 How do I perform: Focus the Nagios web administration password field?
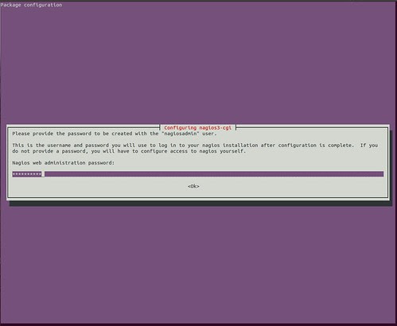pos(198,174)
